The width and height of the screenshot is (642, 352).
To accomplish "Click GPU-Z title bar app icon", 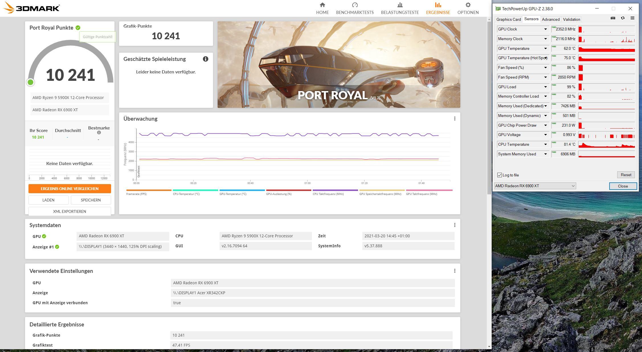I will pyautogui.click(x=498, y=9).
